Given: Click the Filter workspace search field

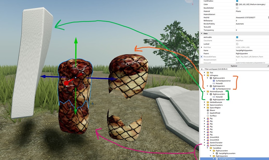Looking at the screenshot, I should [x=224, y=69].
